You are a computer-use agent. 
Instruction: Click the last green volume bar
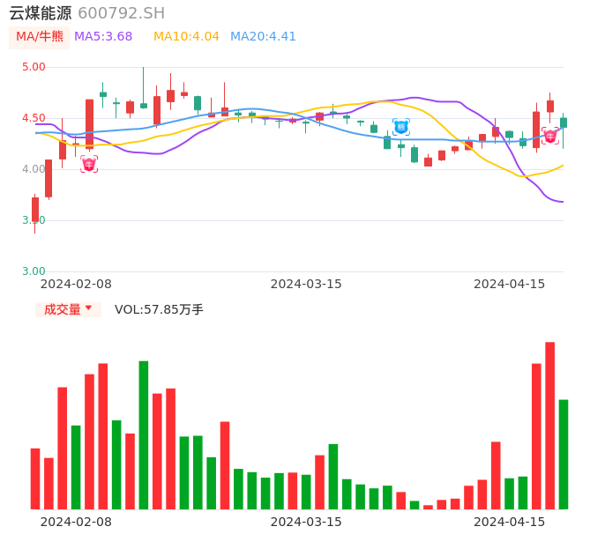(564, 454)
